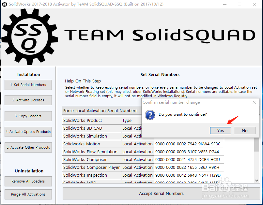Click Local Activation type for SolidWorks Inspection
Viewport: 263px width, 205px height.
(138, 175)
